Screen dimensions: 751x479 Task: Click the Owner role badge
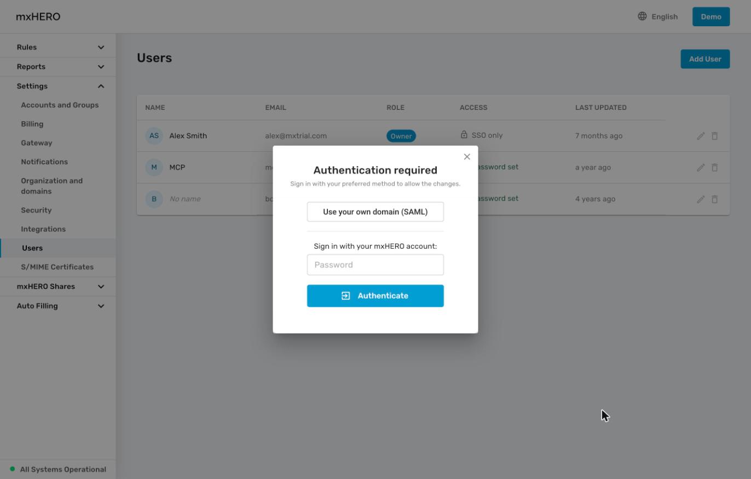click(x=401, y=136)
